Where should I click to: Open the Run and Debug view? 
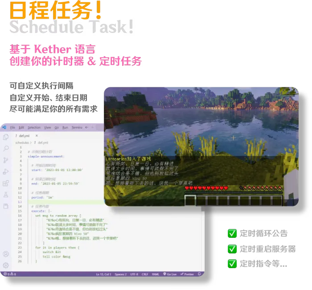pyautogui.click(x=6, y=172)
